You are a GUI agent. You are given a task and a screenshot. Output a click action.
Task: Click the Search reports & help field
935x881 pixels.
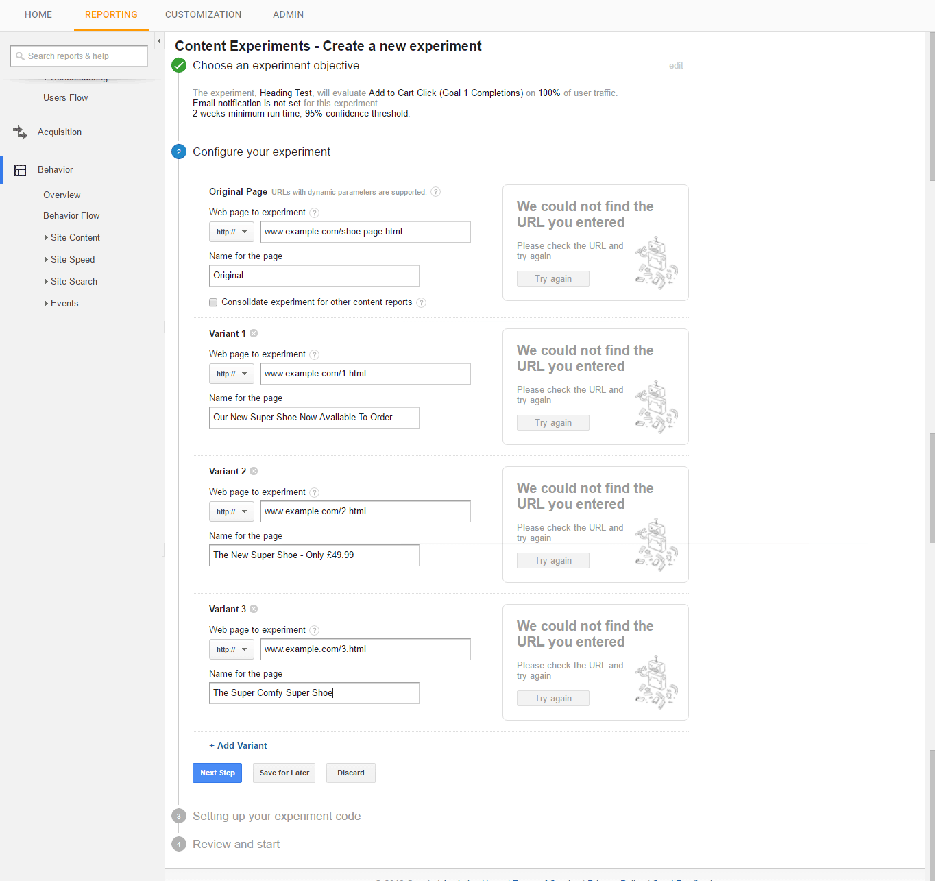coord(80,56)
